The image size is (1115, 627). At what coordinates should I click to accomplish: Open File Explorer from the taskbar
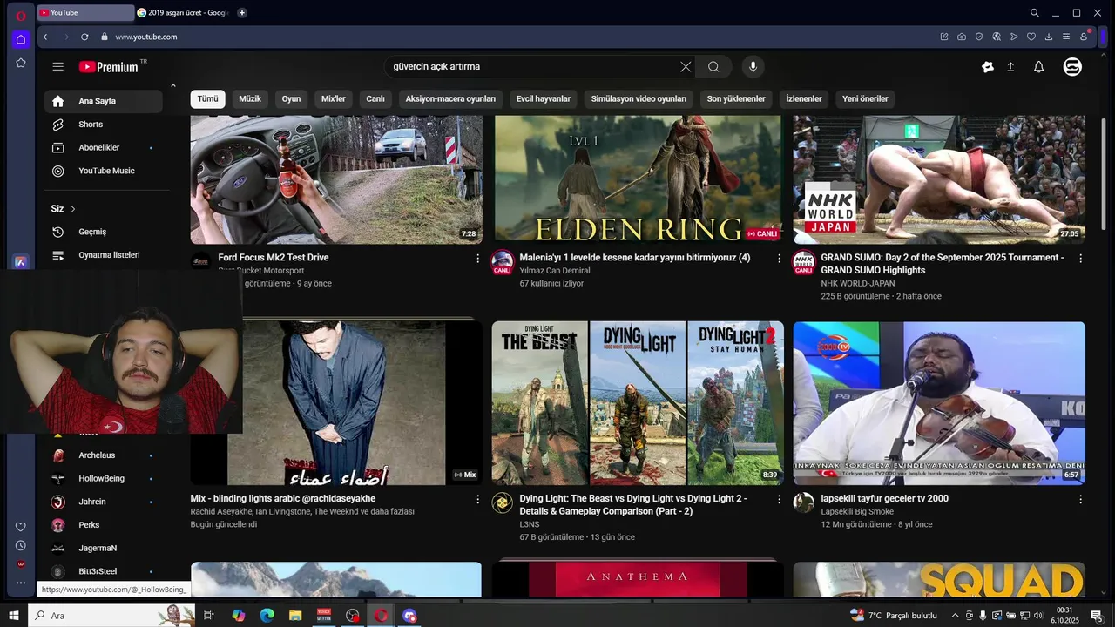(x=295, y=616)
